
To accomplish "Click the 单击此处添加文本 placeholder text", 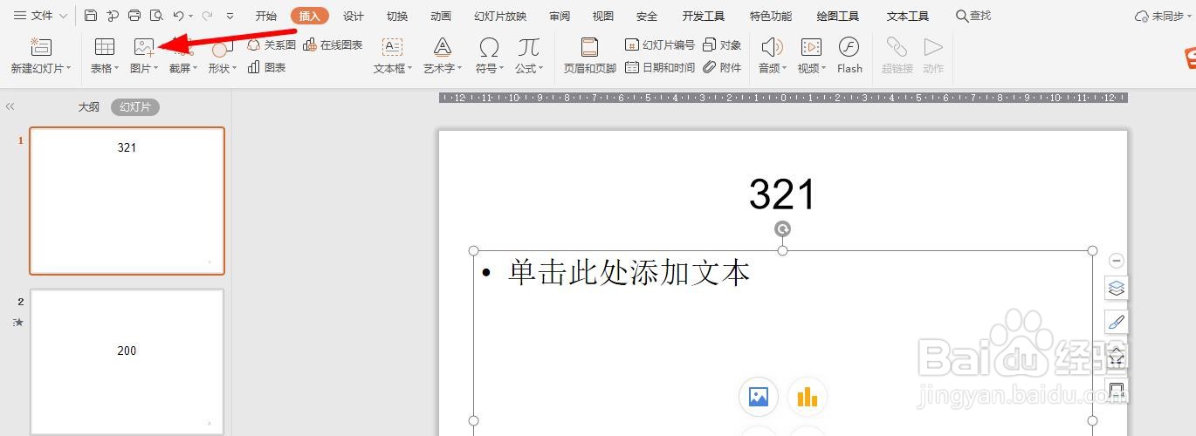I will click(629, 273).
